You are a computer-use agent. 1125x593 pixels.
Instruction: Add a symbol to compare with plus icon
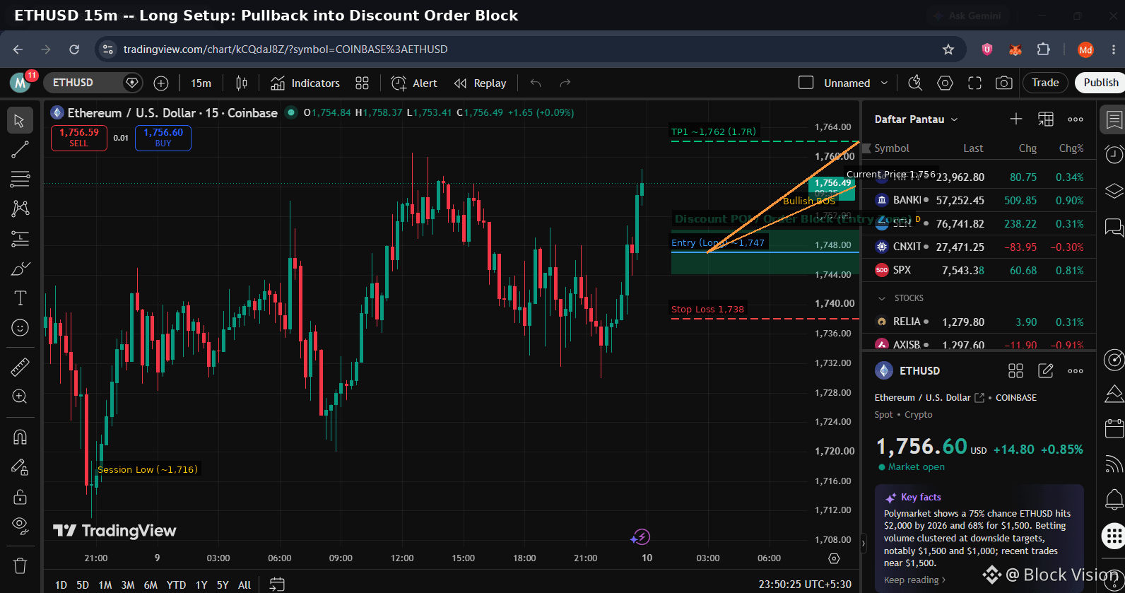click(161, 83)
